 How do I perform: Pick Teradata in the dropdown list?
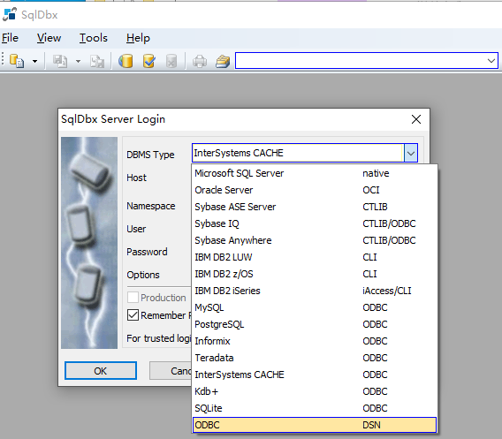pyautogui.click(x=315, y=358)
